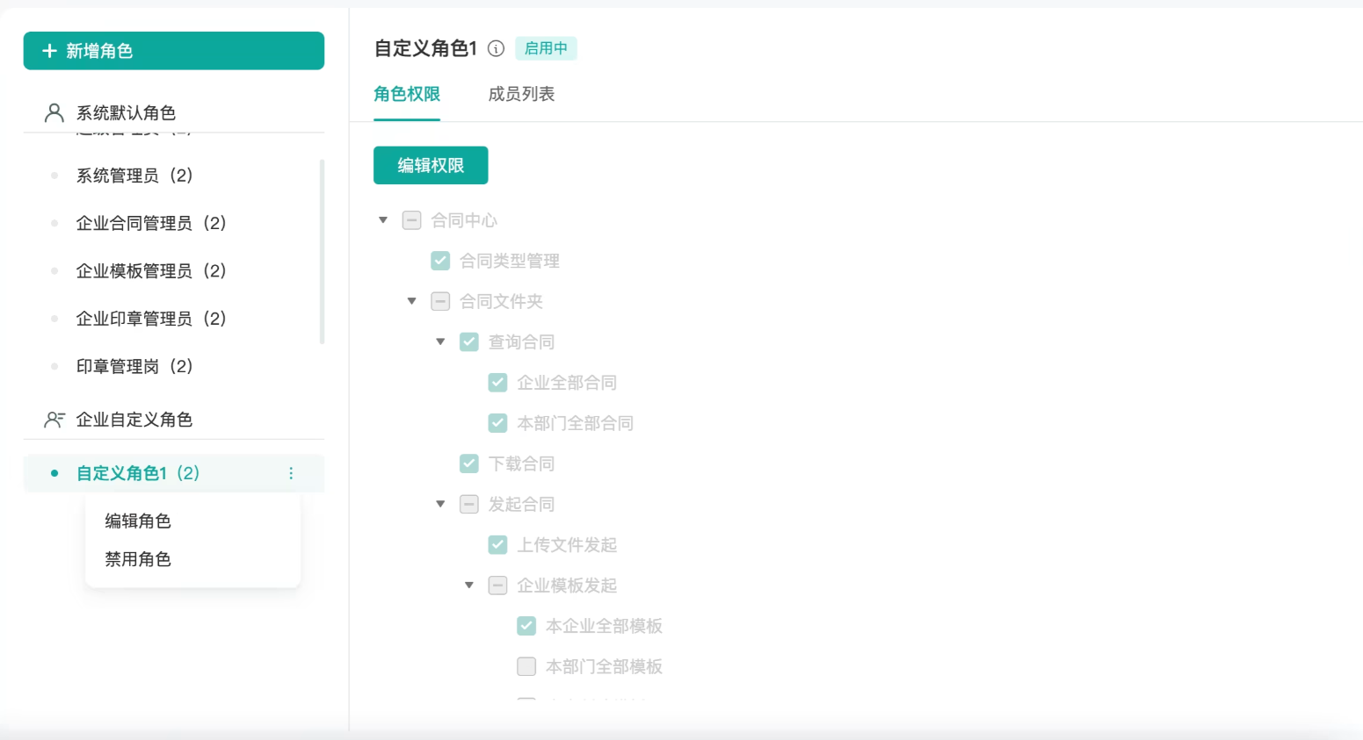Uncheck the 上传文件发起 checkbox
1363x740 pixels.
497,545
